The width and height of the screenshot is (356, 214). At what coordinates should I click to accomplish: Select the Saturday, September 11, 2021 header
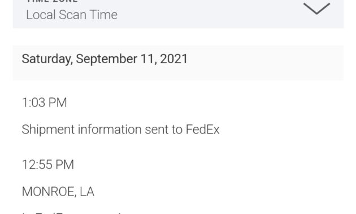pyautogui.click(x=178, y=63)
